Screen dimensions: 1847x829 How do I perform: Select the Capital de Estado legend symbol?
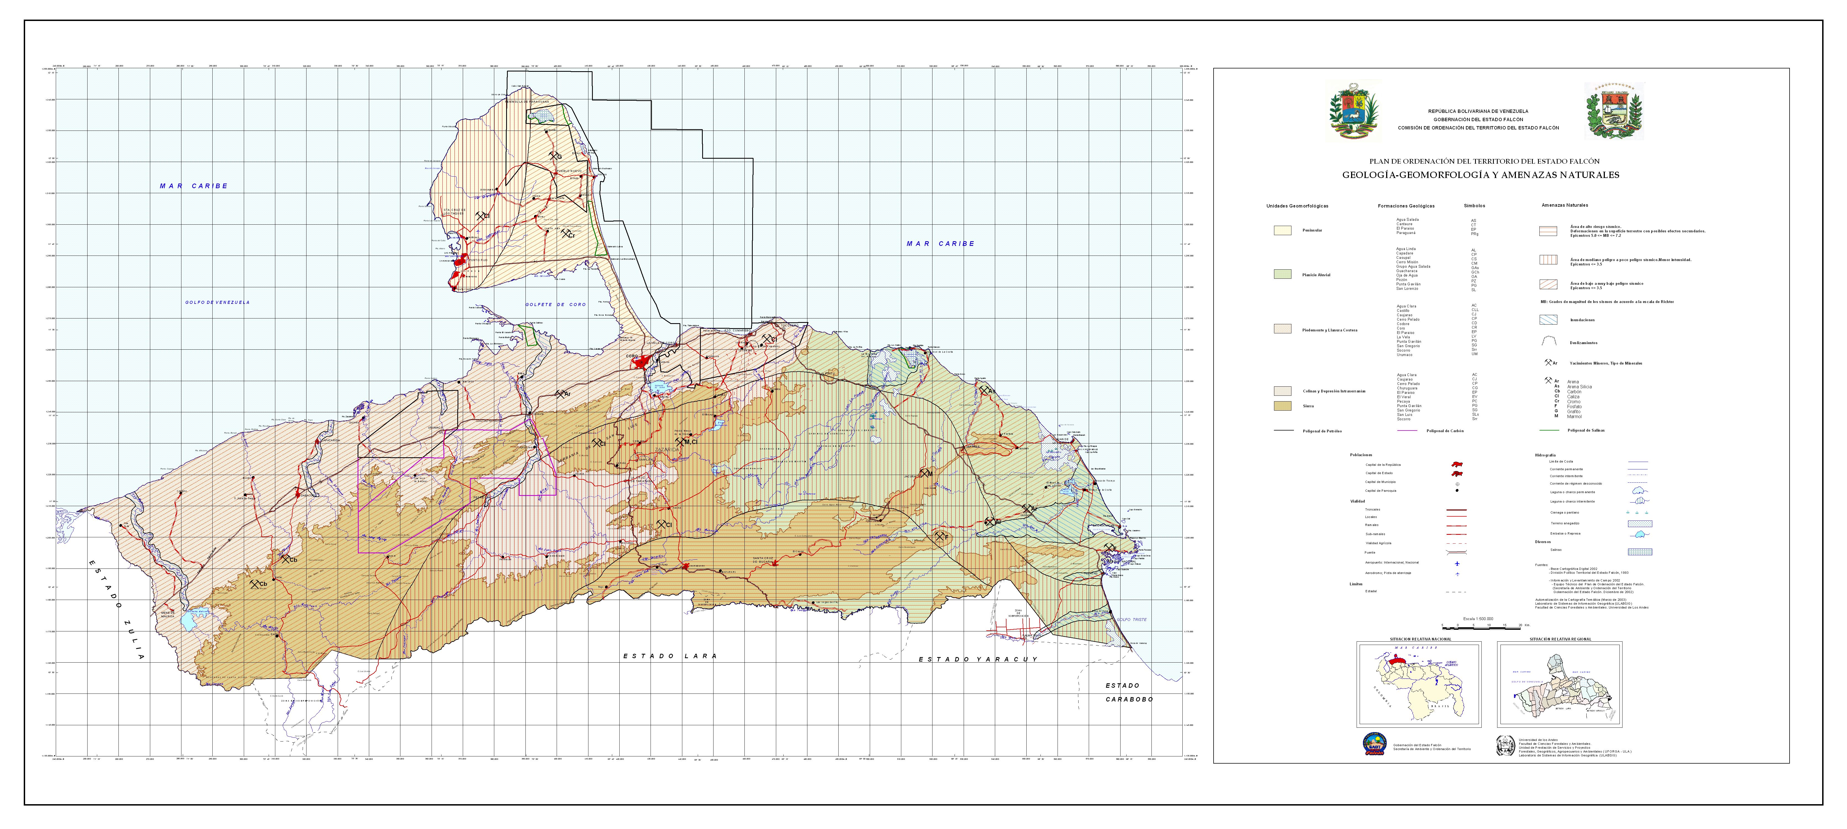[1456, 474]
